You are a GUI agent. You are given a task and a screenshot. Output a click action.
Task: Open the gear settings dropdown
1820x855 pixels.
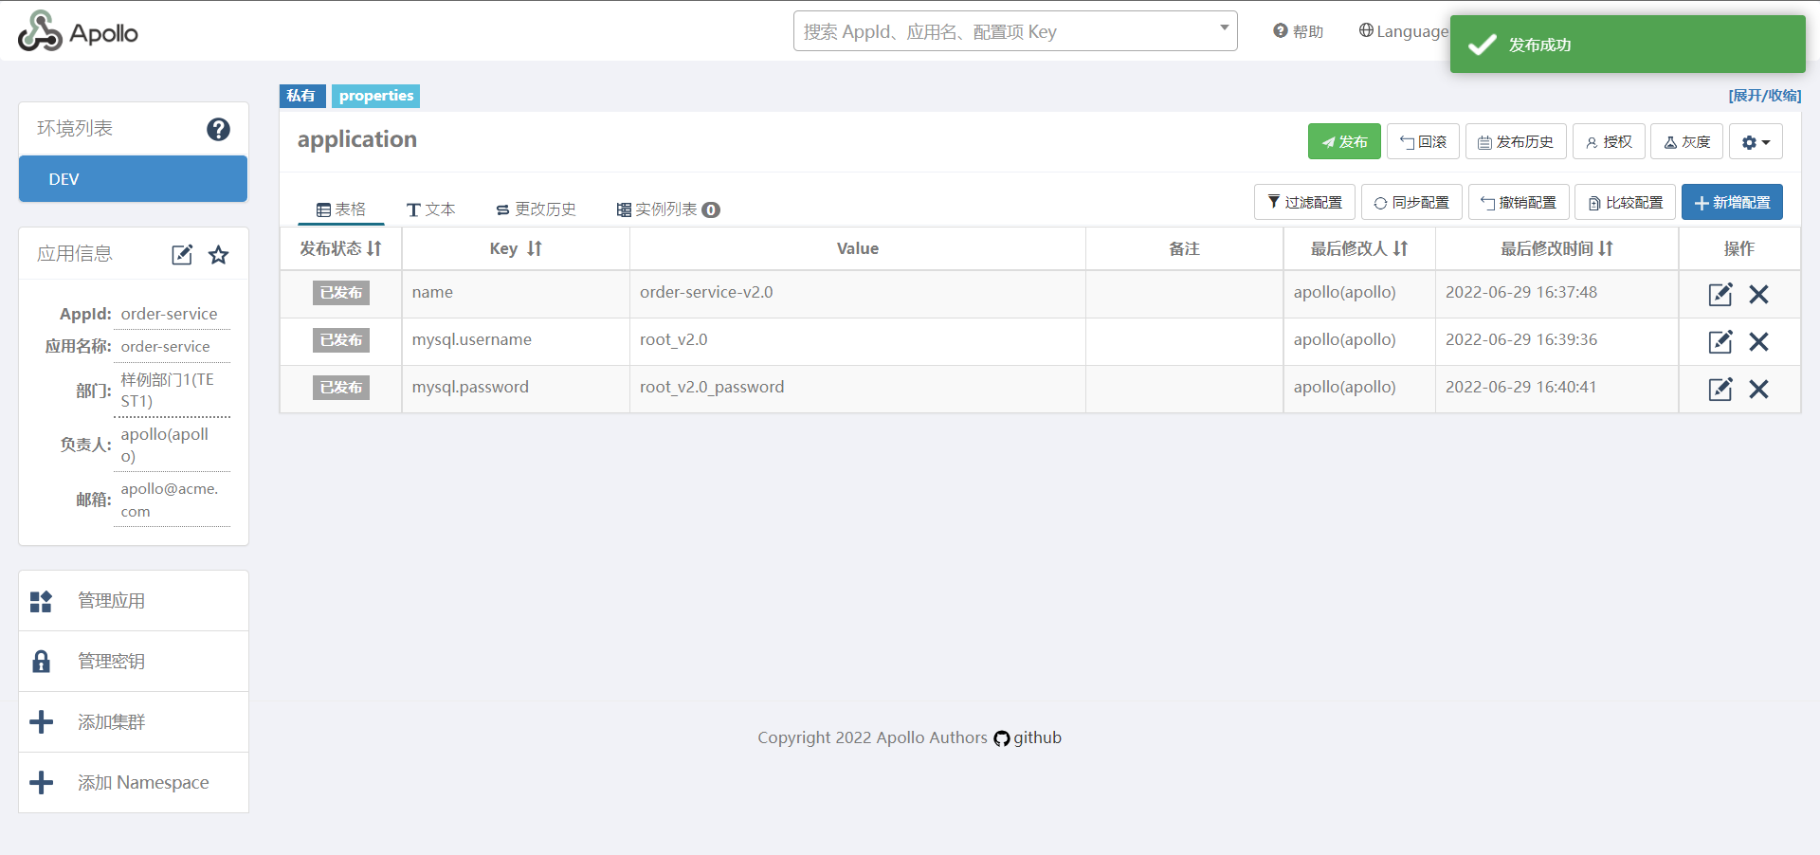tap(1756, 142)
